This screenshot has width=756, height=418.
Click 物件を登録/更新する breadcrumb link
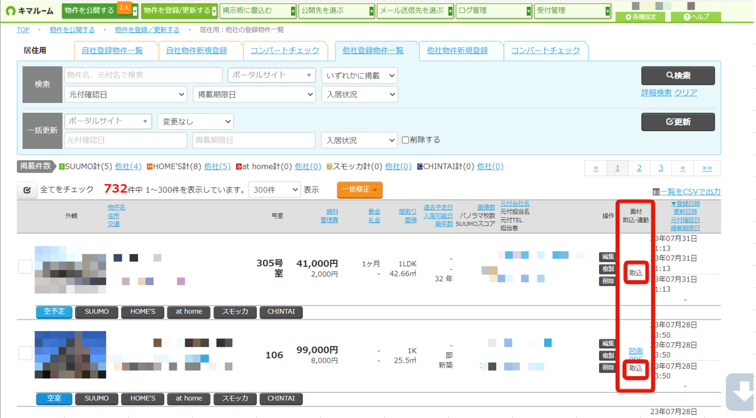147,30
